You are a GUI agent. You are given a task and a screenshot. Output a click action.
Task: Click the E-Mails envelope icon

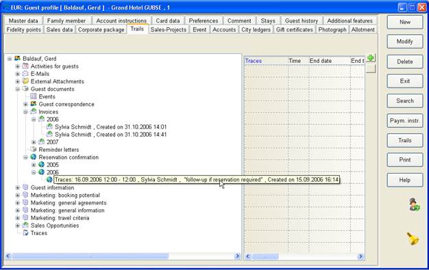(x=25, y=74)
